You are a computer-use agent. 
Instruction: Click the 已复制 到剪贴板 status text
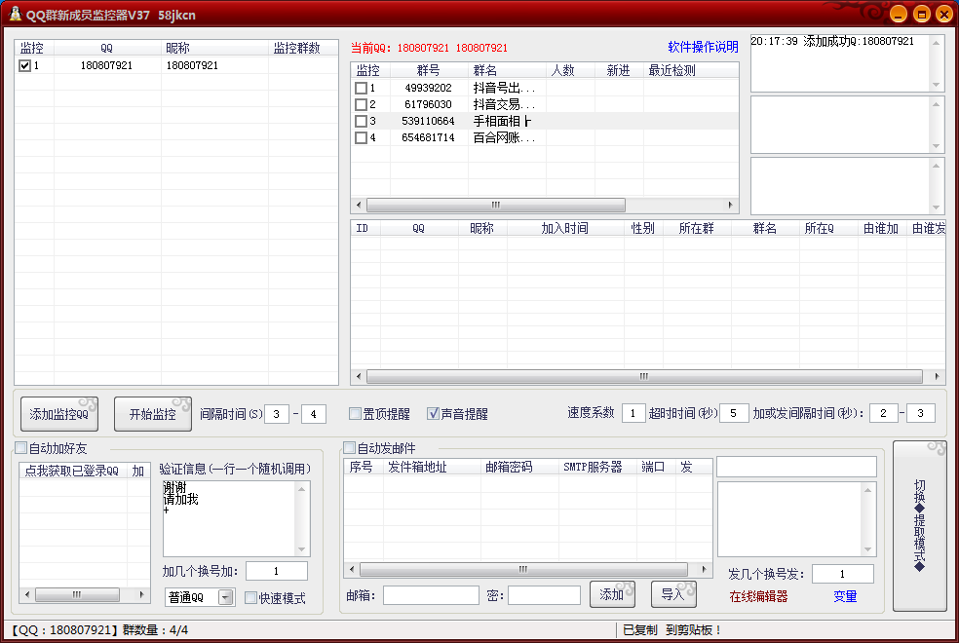tap(672, 629)
